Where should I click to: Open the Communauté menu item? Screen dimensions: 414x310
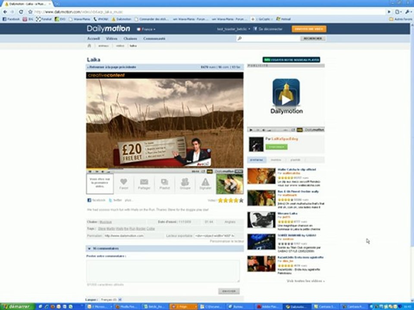(x=154, y=38)
